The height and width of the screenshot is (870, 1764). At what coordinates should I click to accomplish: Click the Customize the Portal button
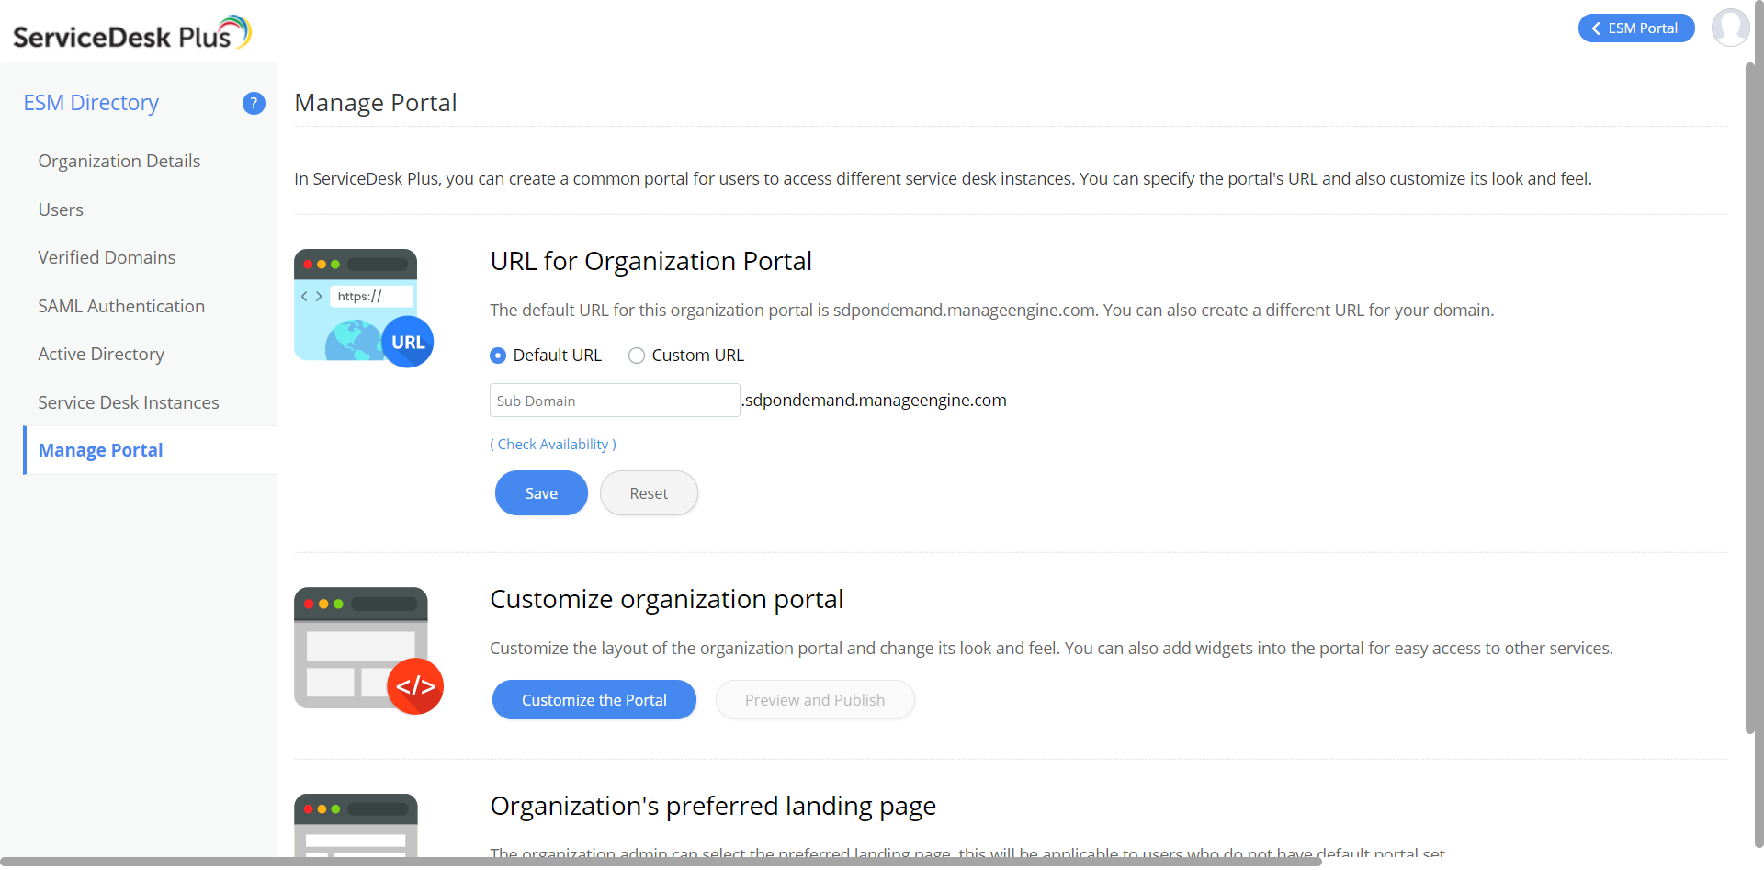coord(594,700)
